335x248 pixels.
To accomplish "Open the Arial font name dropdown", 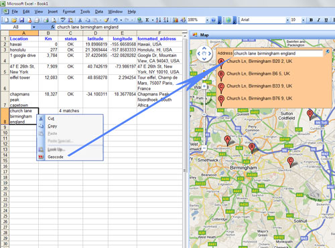I will point(287,20).
